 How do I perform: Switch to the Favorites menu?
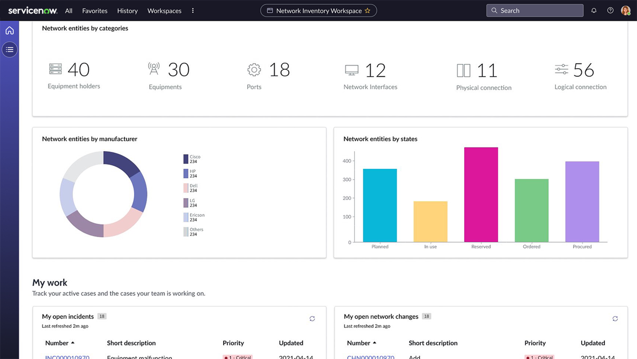(94, 10)
